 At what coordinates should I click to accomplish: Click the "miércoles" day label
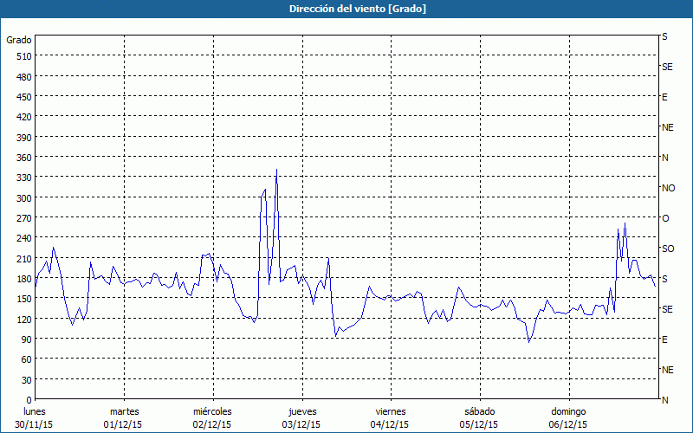click(x=212, y=411)
